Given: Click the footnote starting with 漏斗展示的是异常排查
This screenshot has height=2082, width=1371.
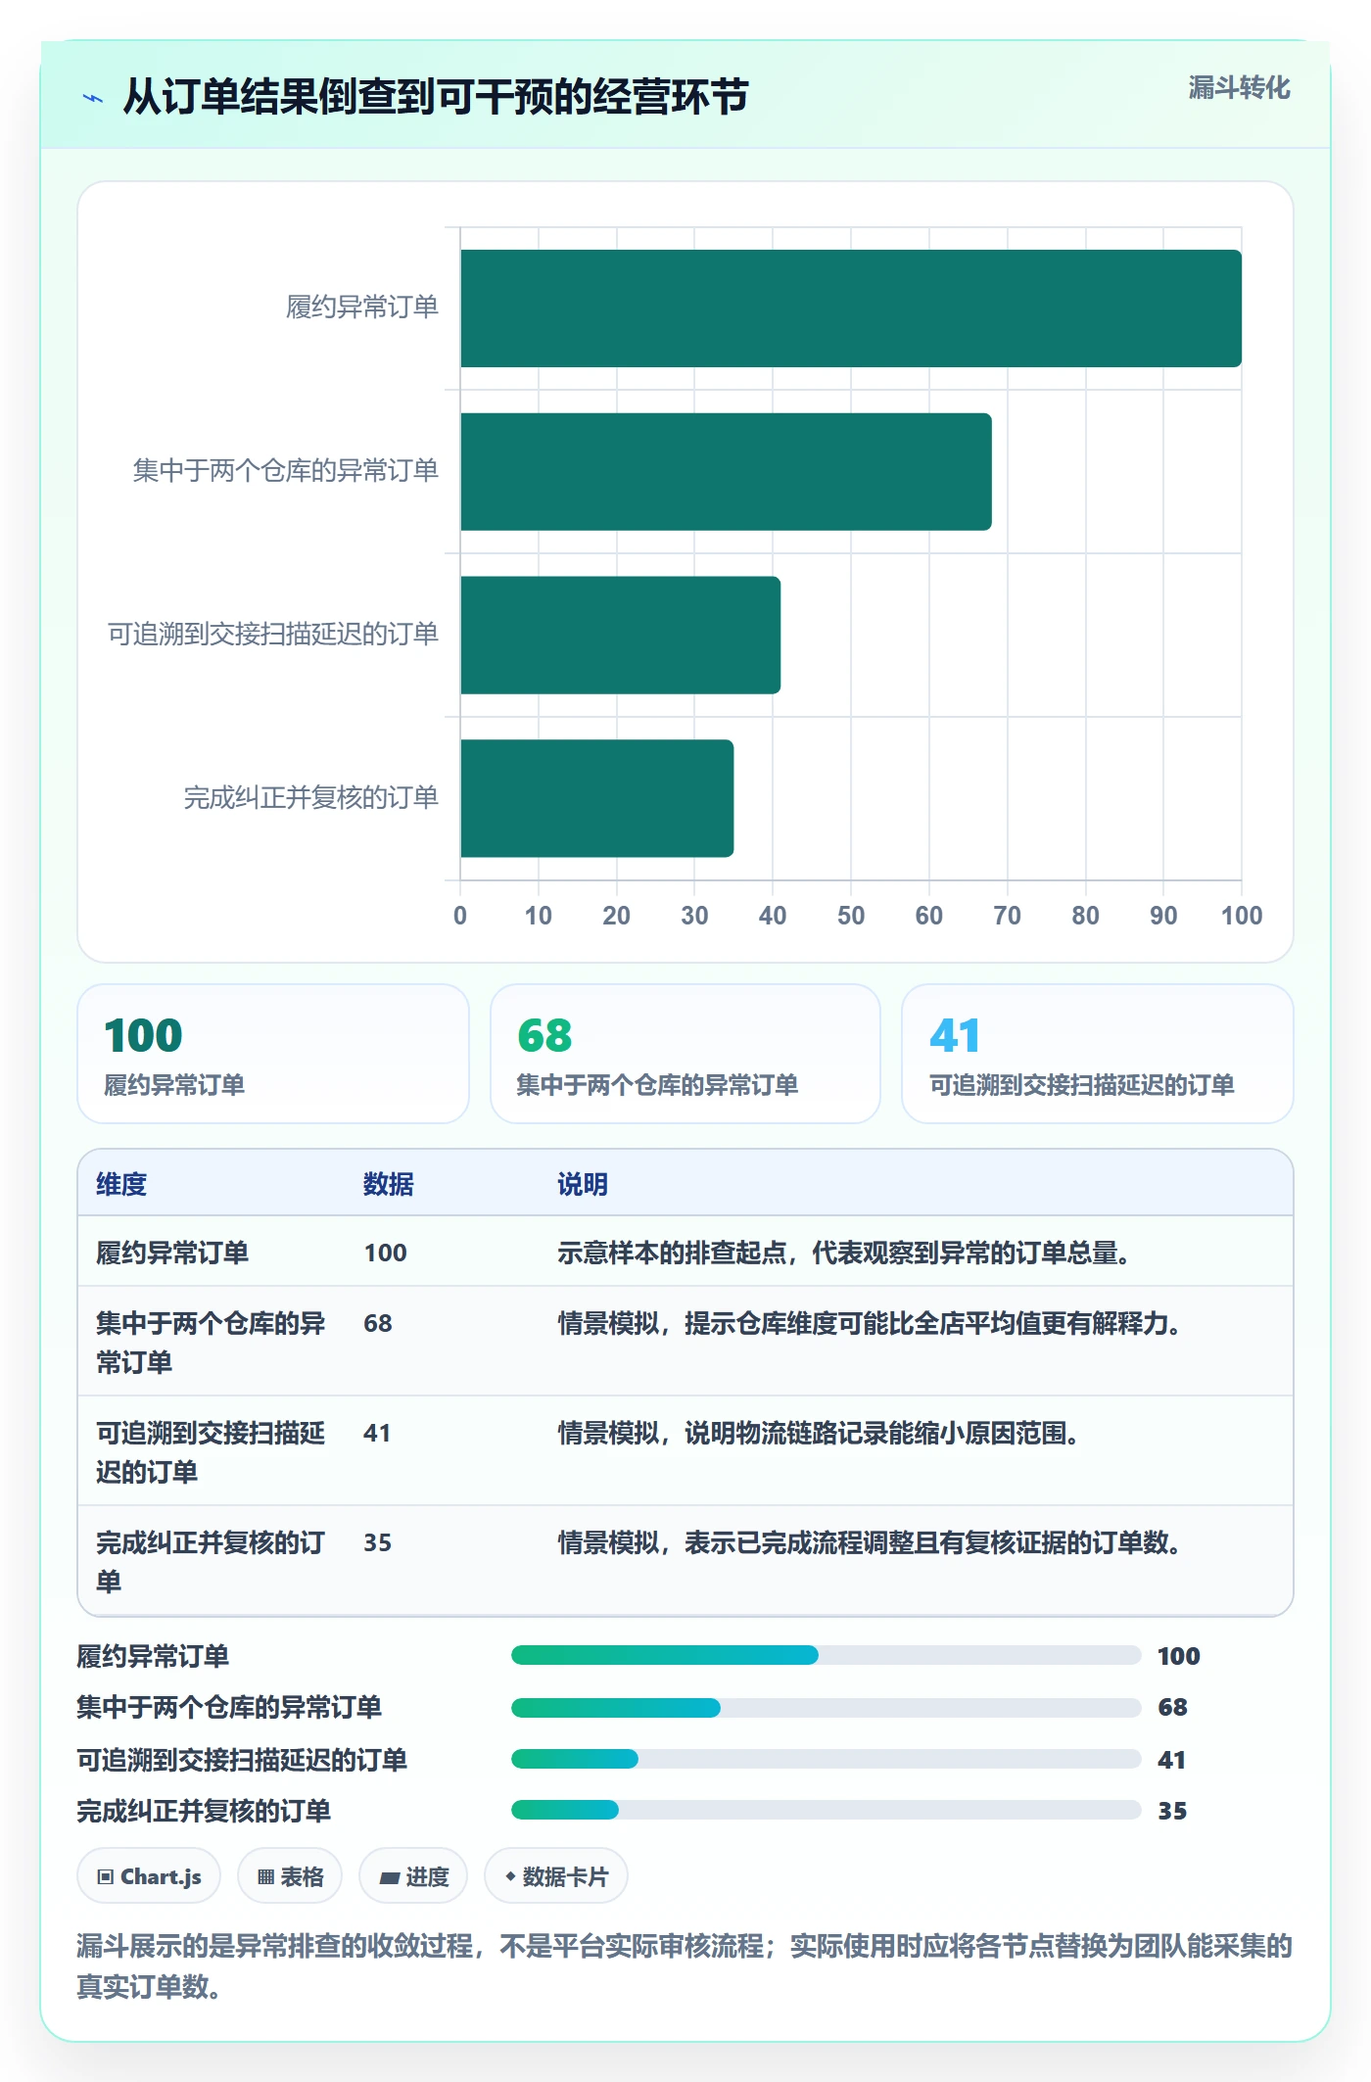Looking at the screenshot, I should (685, 1965).
